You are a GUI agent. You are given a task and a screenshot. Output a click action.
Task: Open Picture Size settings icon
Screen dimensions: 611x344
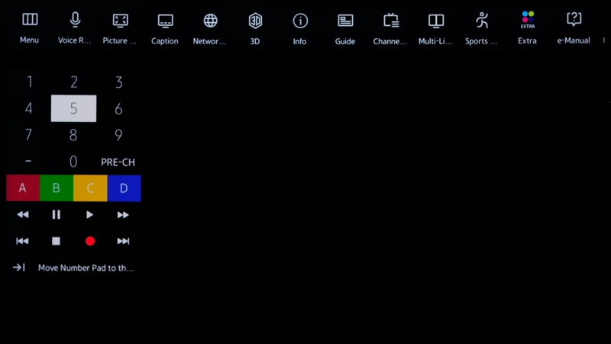120,21
